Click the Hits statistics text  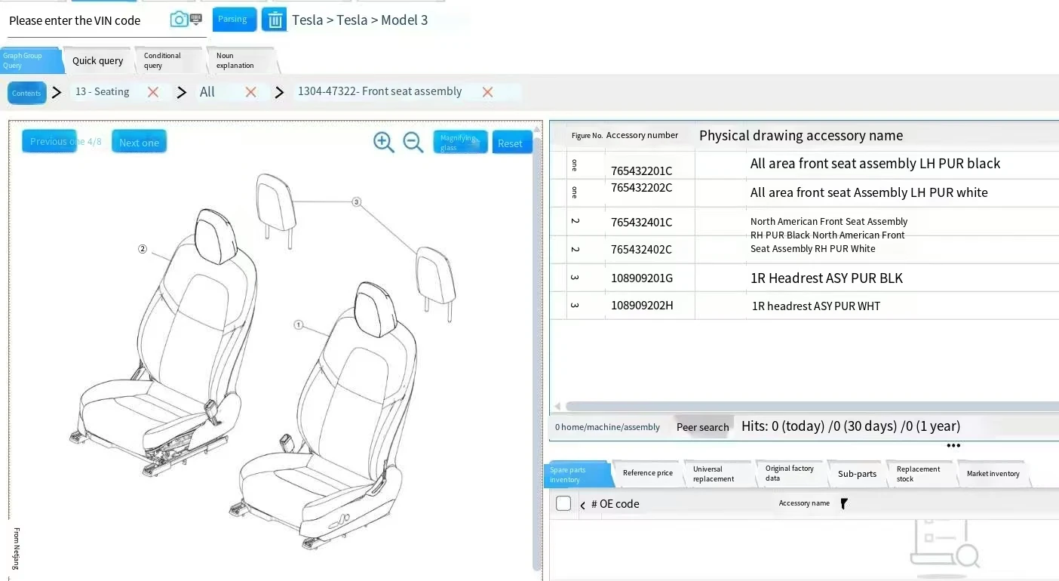click(x=851, y=426)
